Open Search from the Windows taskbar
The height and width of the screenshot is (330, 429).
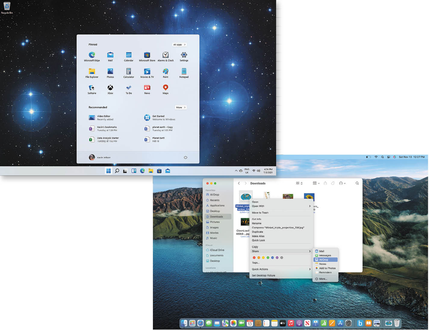[x=117, y=171]
